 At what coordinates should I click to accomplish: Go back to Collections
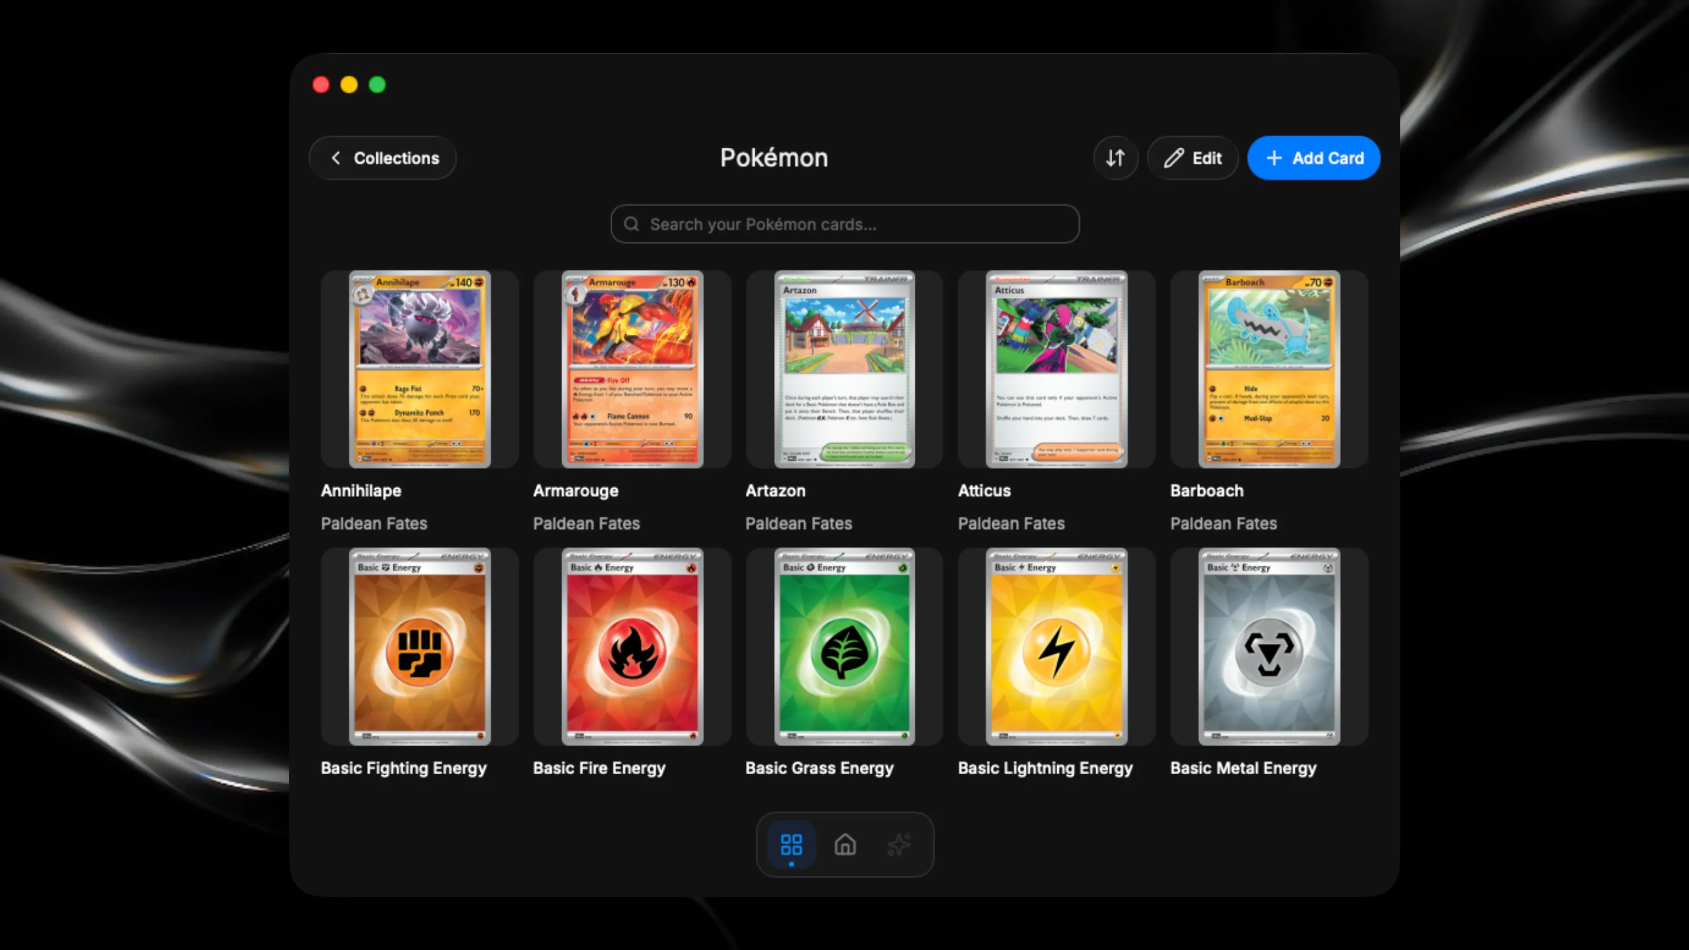coord(382,158)
